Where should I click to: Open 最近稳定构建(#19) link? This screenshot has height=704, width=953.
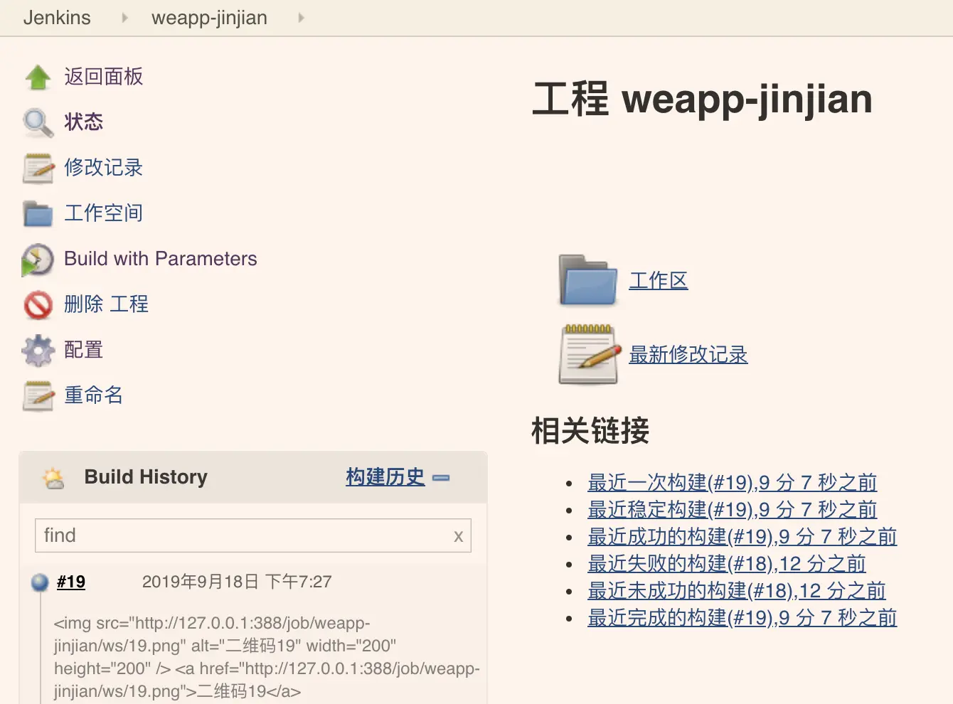pos(732,510)
